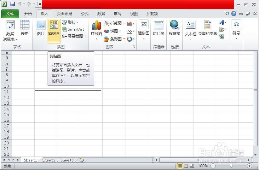Insert a 图片 picture from file

(x=41, y=28)
